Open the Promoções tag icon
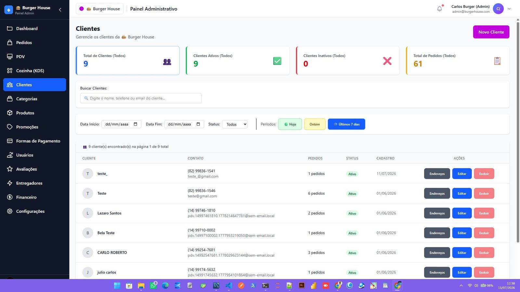The image size is (520, 292). point(10,127)
